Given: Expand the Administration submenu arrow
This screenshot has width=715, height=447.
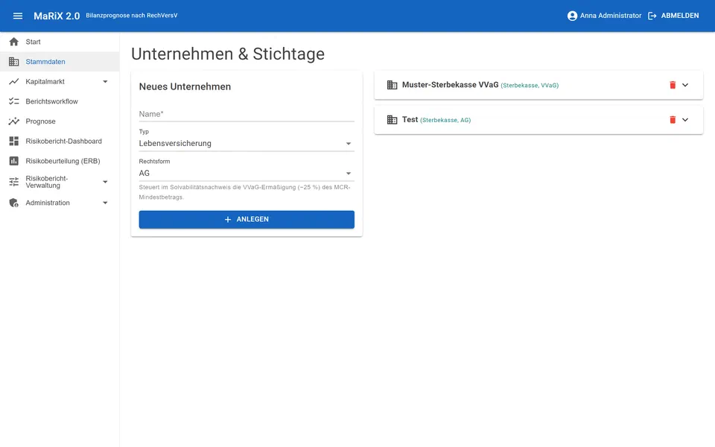Looking at the screenshot, I should pos(105,203).
